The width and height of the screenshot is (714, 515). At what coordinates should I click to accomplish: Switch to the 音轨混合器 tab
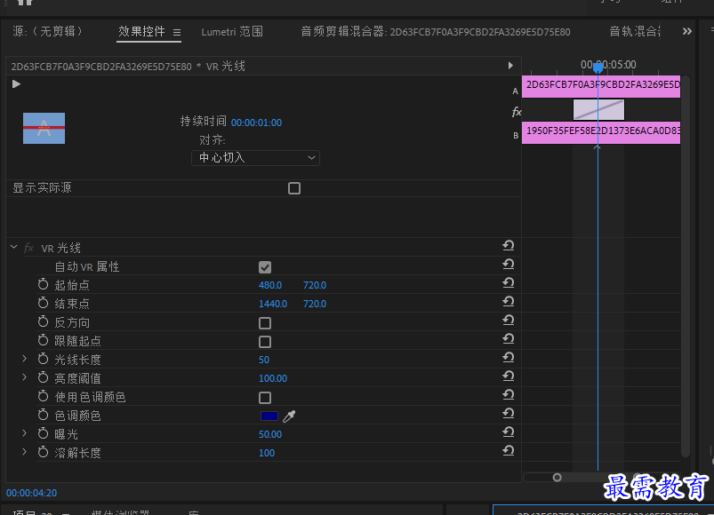point(635,31)
